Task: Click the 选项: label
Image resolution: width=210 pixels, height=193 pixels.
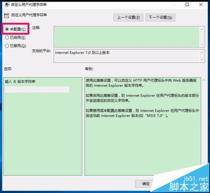Action: 8,69
